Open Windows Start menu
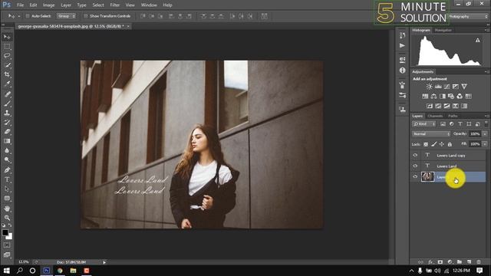 (x=6, y=271)
